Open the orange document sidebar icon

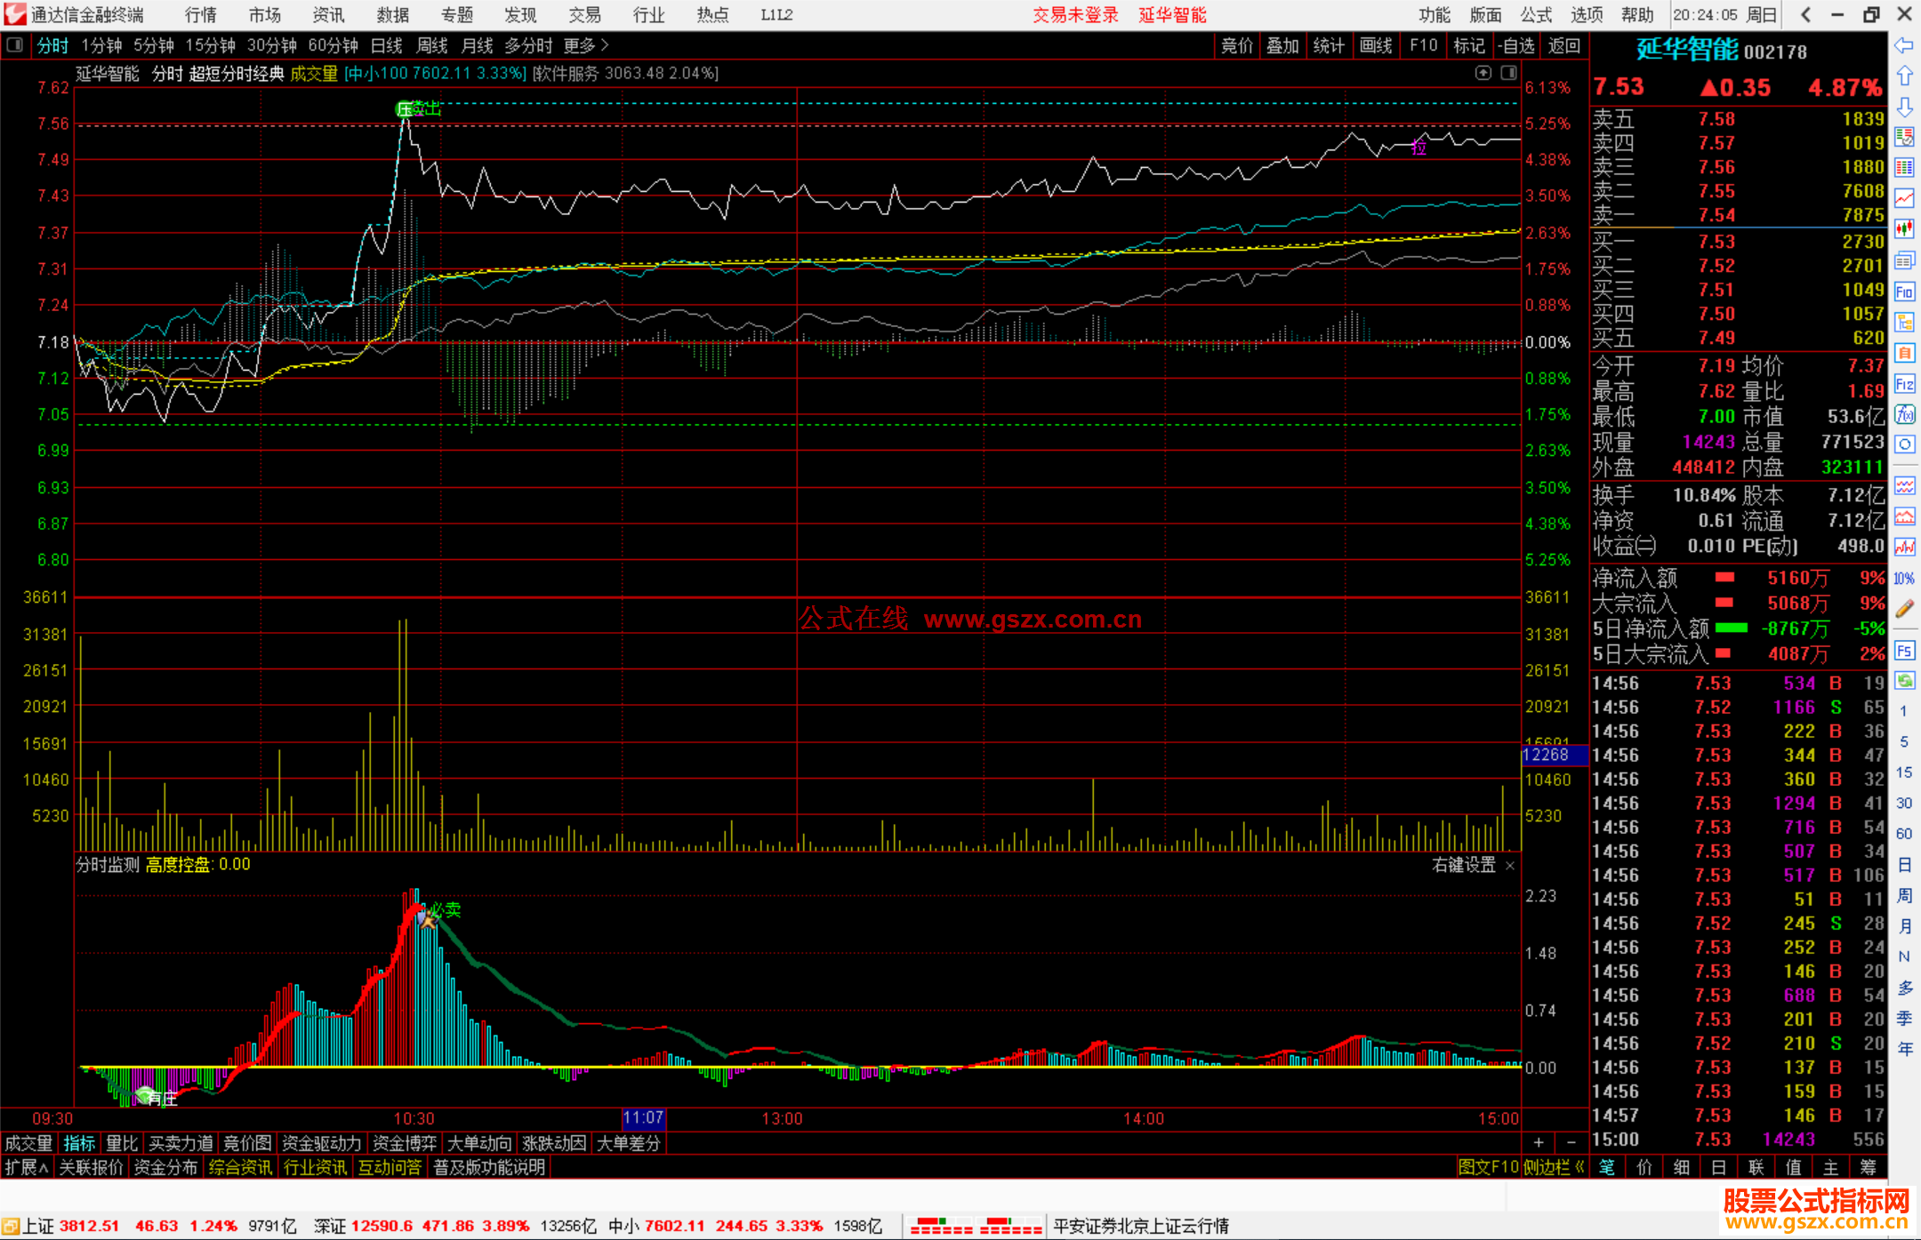pos(1904,353)
